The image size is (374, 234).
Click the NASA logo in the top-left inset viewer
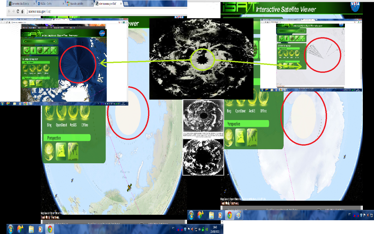[x=102, y=33]
